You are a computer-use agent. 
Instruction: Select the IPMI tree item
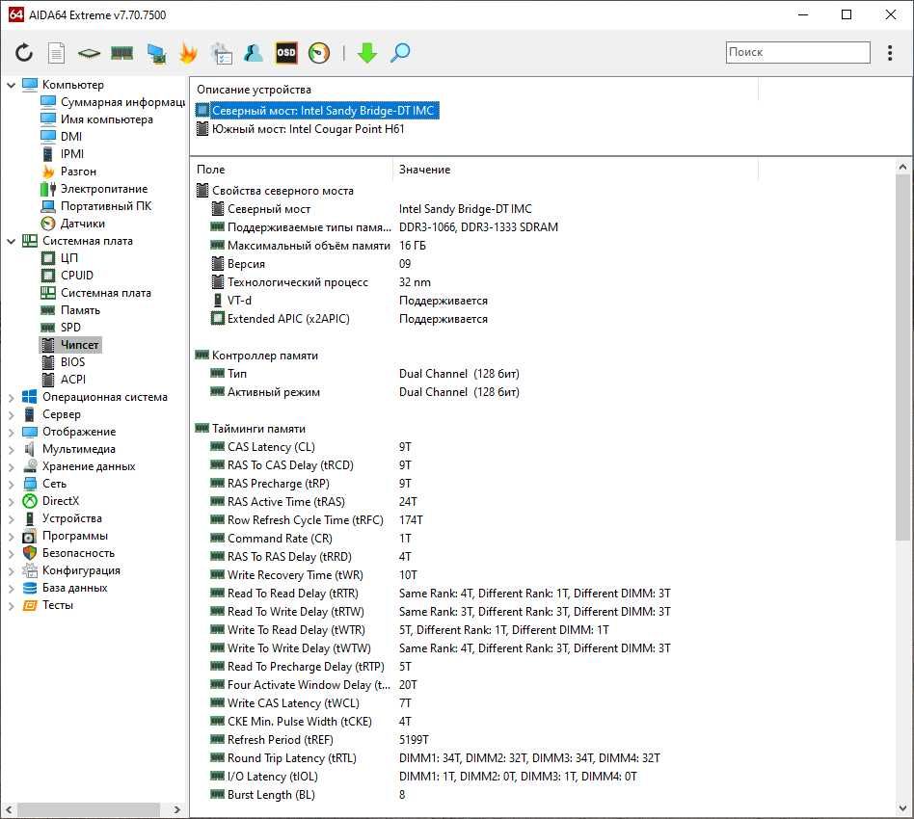(x=63, y=154)
